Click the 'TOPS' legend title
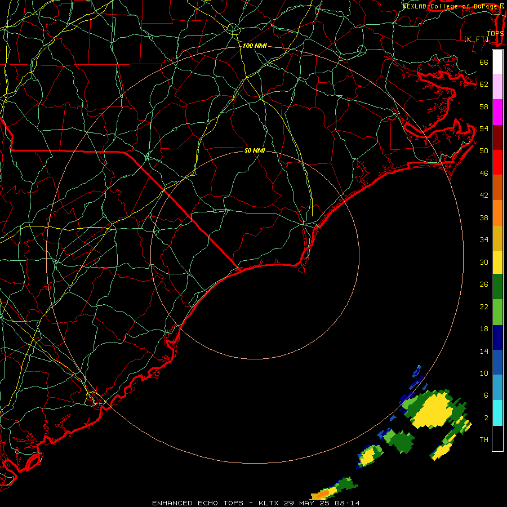 coord(495,33)
